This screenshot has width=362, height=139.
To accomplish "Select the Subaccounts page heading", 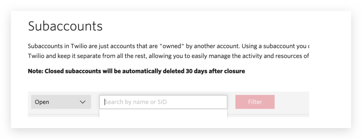I will (x=65, y=26).
